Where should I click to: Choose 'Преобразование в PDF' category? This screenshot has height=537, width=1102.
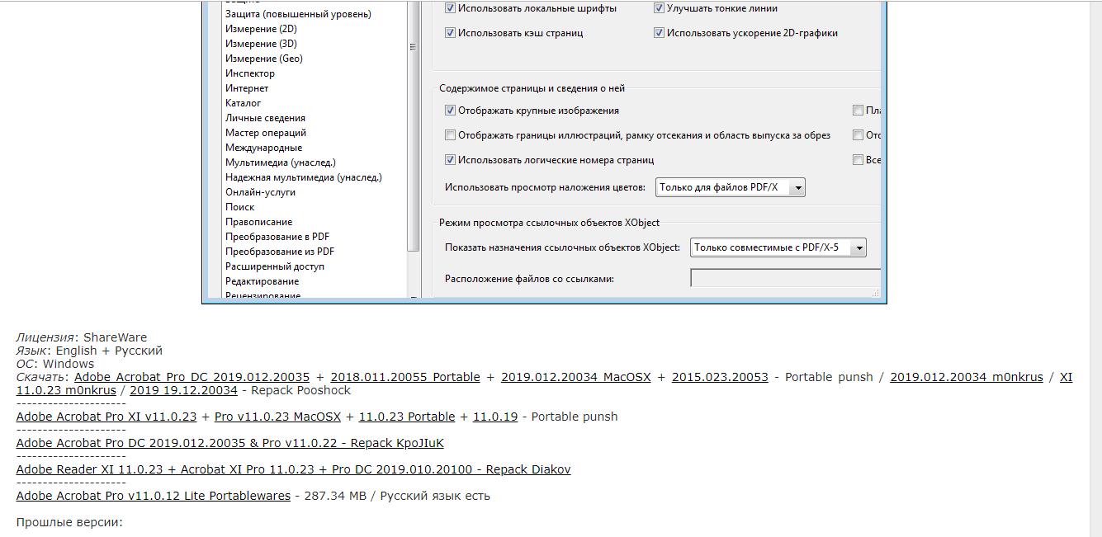(277, 237)
